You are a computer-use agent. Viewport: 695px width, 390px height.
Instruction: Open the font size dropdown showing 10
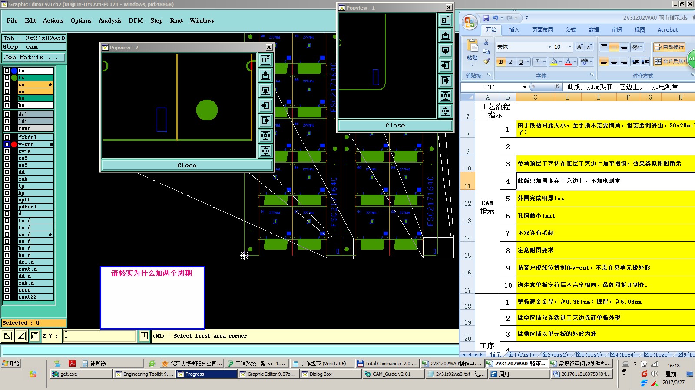coord(570,47)
